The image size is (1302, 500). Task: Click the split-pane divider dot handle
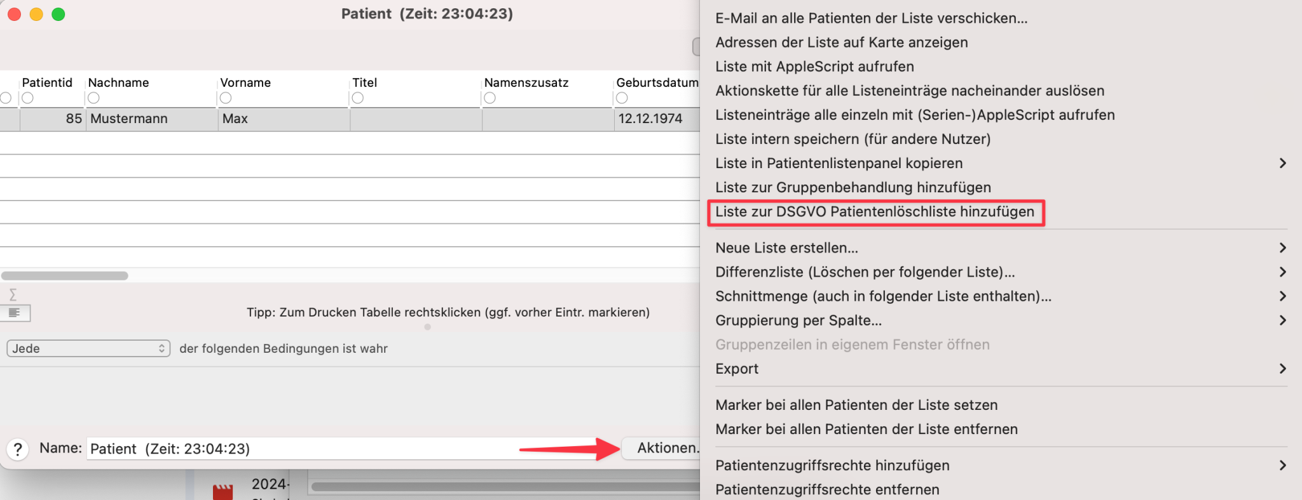427,327
